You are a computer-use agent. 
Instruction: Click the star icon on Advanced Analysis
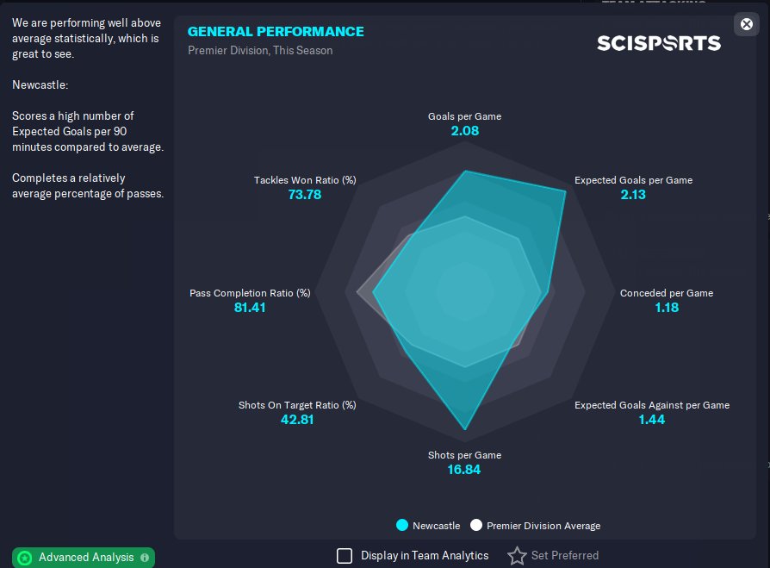(25, 558)
